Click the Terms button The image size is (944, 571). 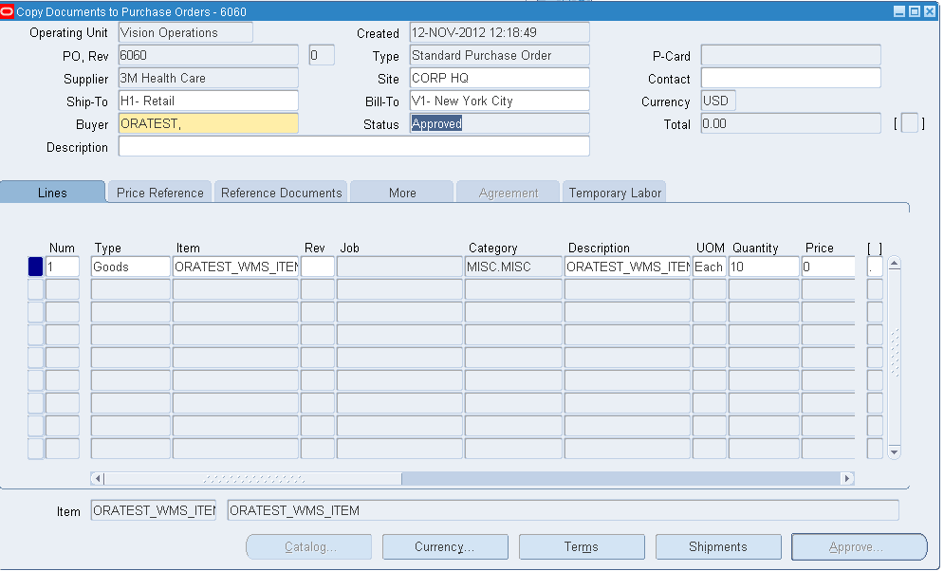(x=581, y=546)
